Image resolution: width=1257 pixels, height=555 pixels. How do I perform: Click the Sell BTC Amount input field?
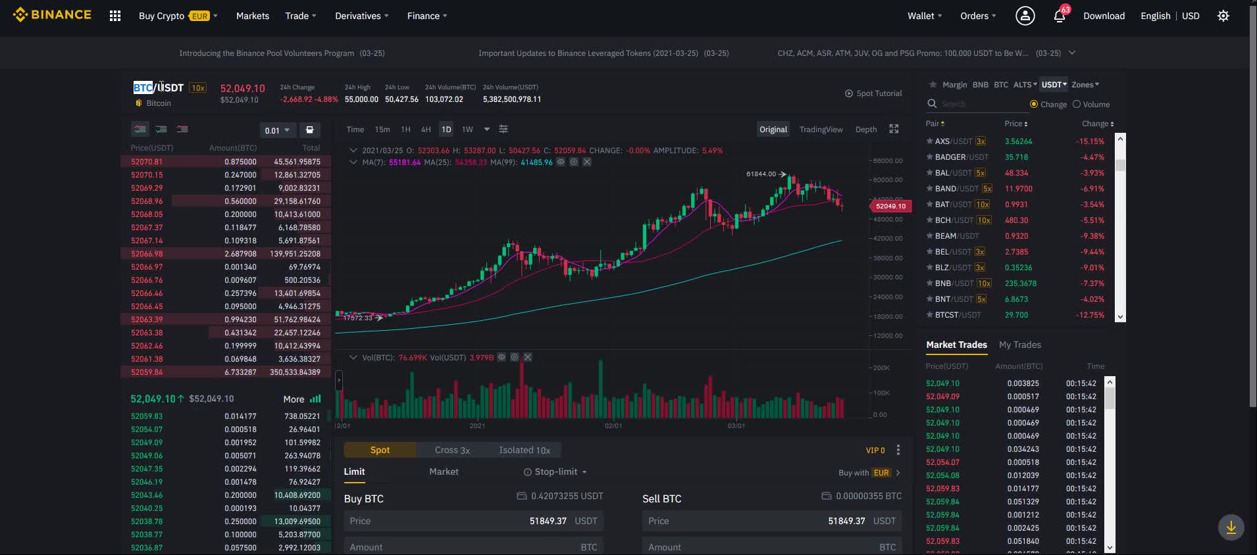(x=772, y=547)
